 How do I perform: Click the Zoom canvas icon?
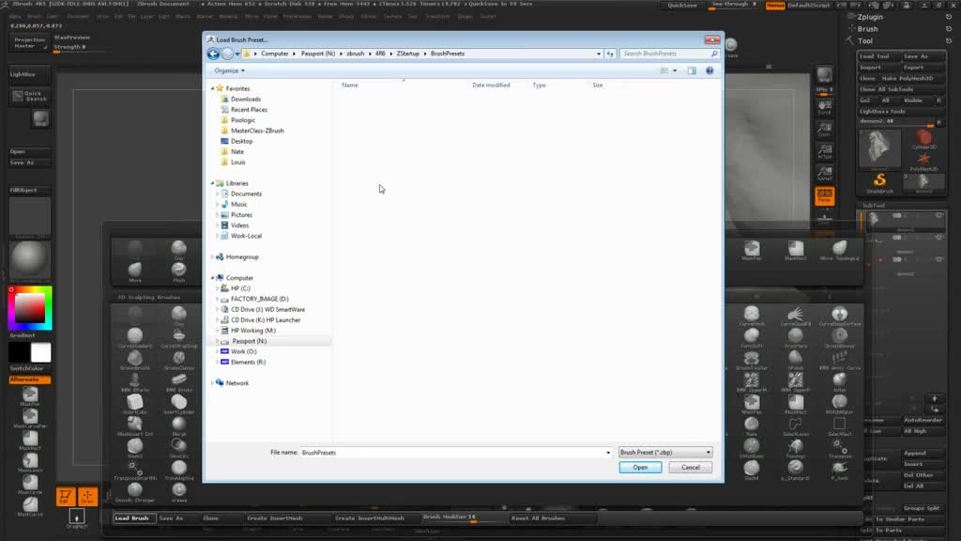click(824, 129)
